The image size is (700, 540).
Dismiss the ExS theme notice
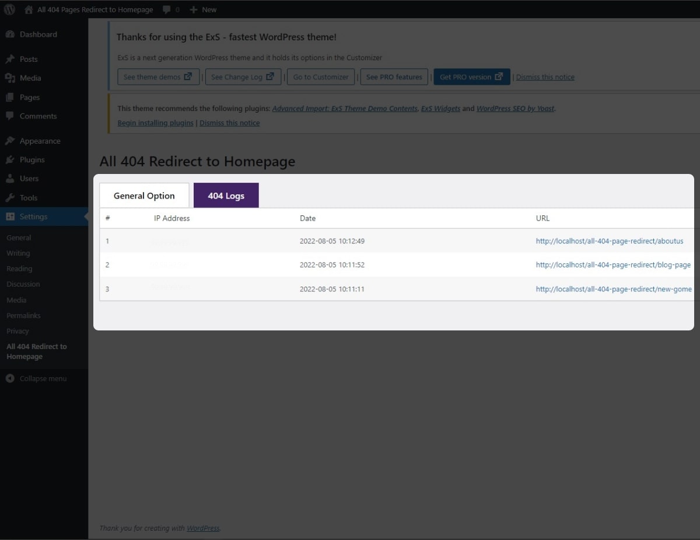click(x=545, y=77)
